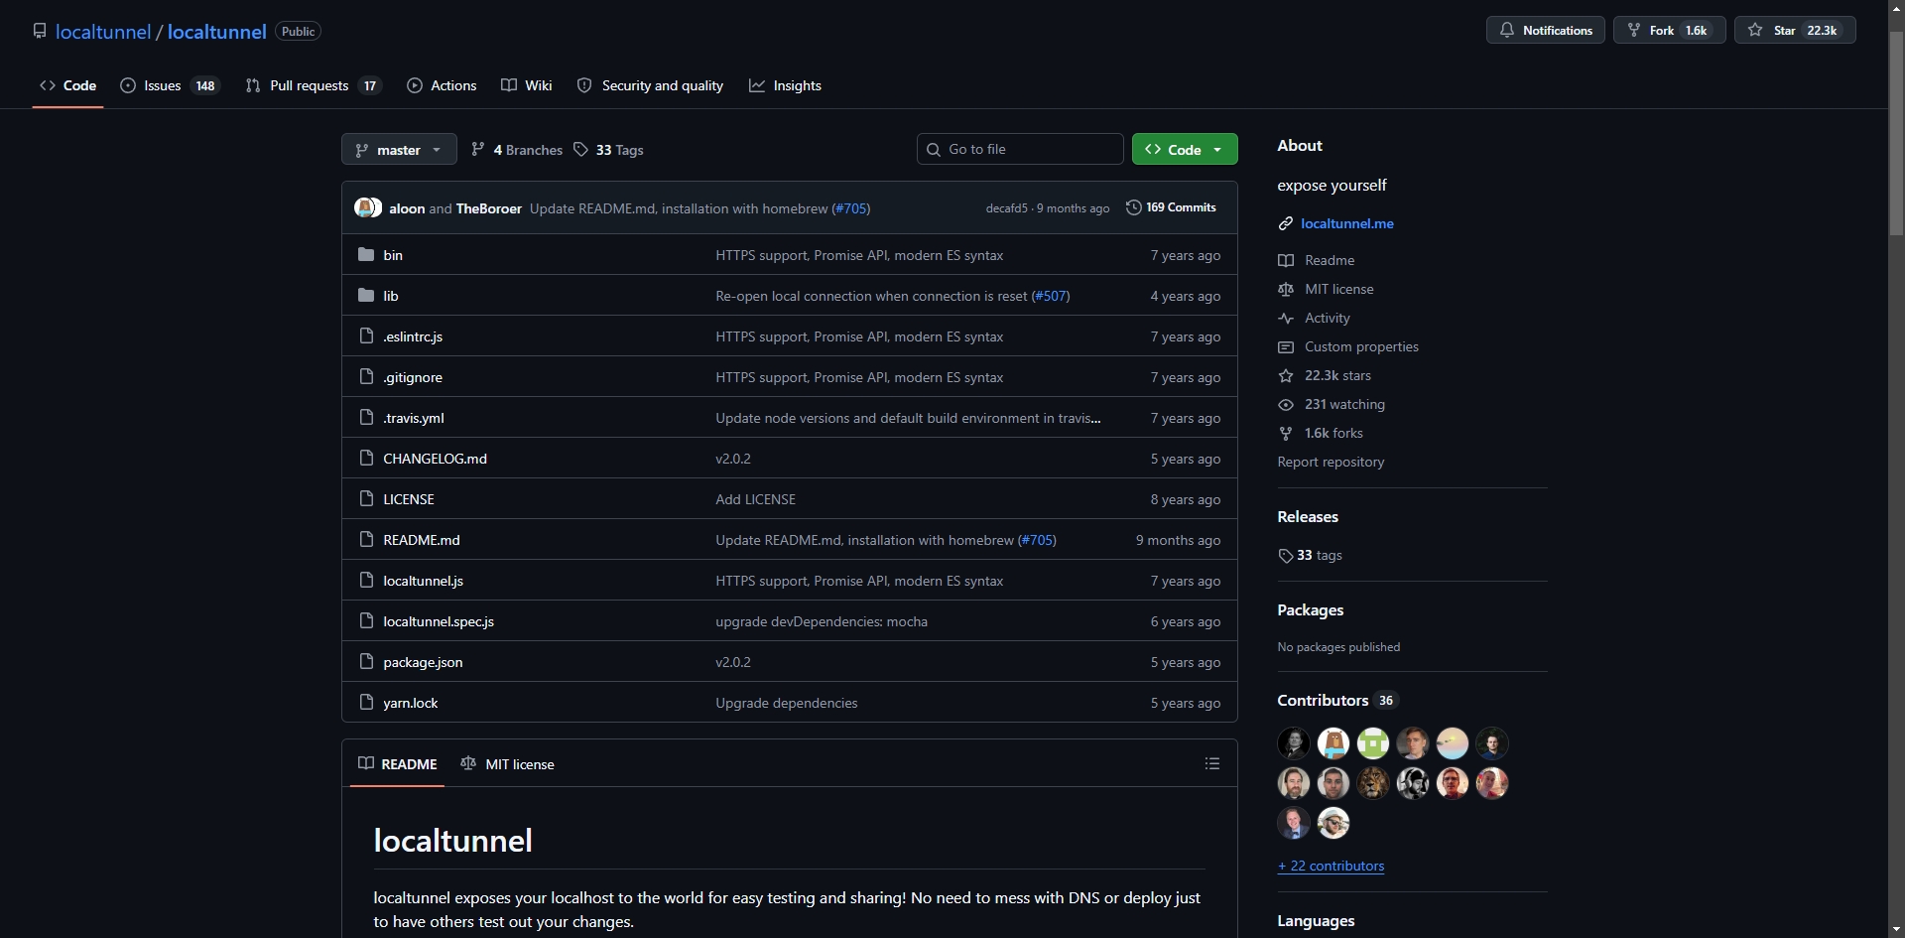Click the Custom properties icon

1286,346
